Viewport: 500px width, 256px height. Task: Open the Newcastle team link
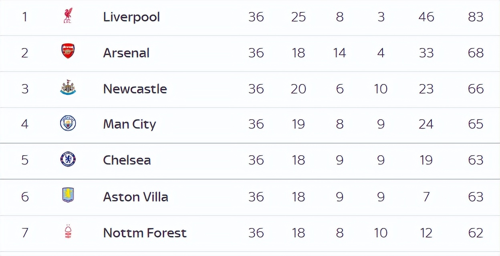pos(135,89)
